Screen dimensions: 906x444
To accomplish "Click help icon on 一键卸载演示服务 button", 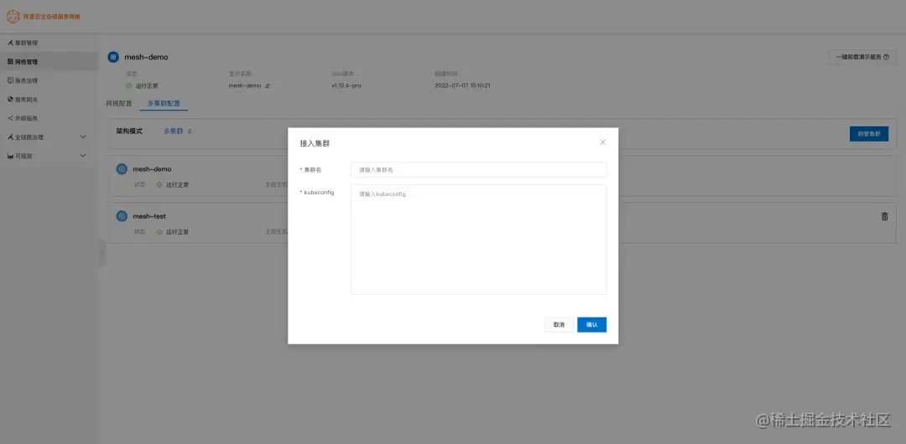I will 886,57.
